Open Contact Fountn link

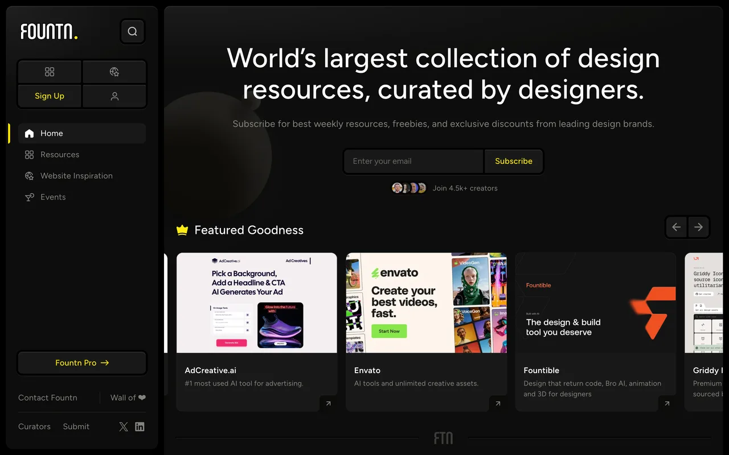click(48, 398)
